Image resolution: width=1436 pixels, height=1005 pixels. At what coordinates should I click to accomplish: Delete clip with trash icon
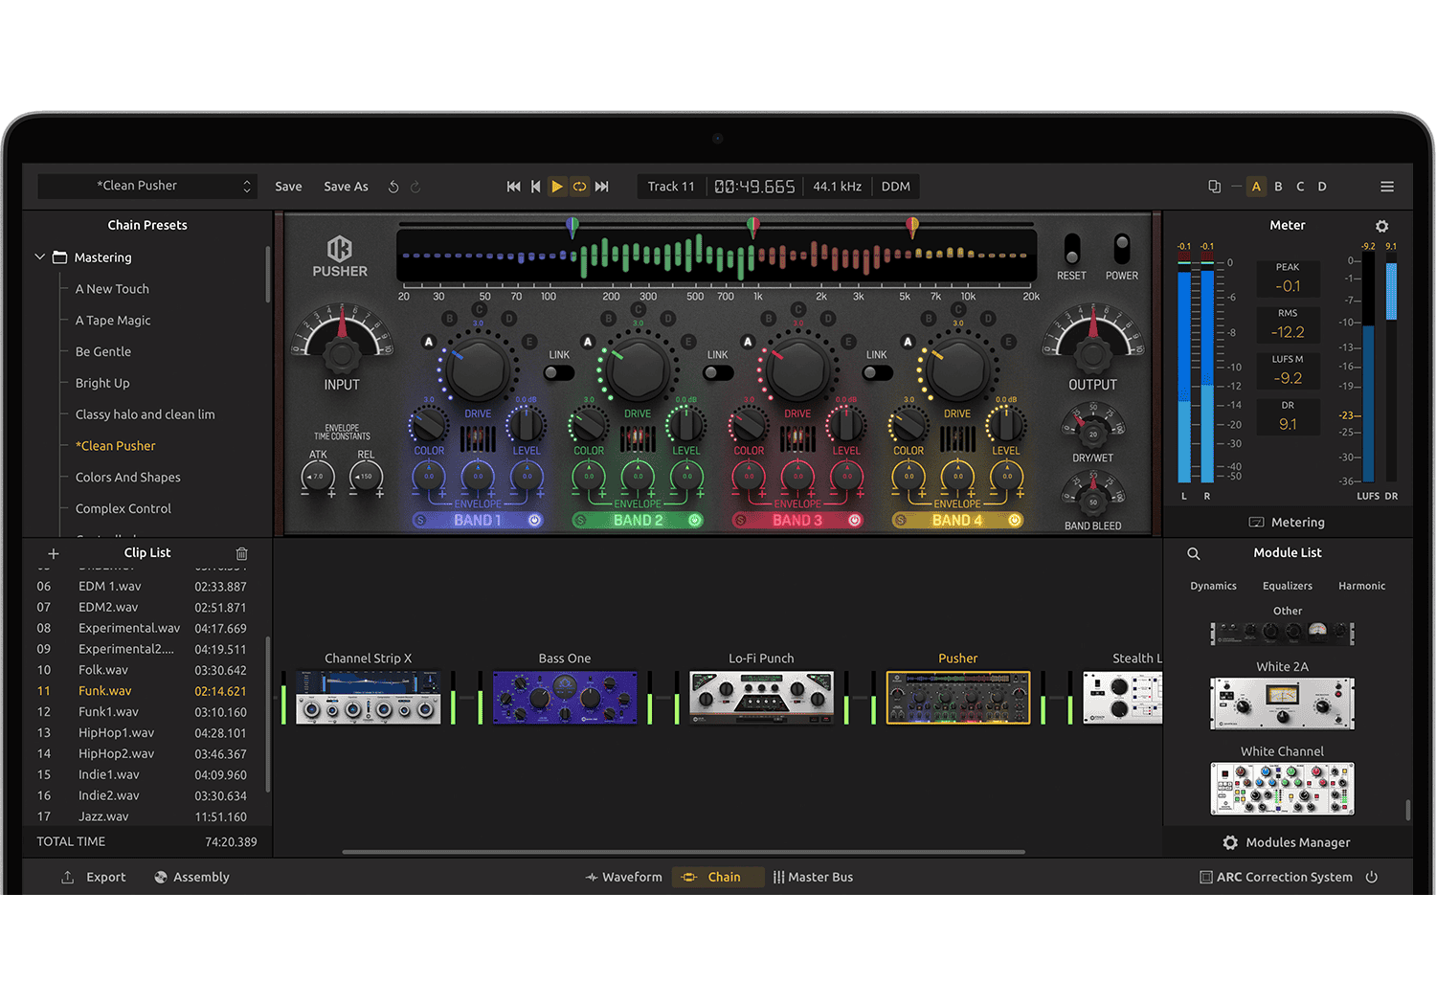[242, 553]
